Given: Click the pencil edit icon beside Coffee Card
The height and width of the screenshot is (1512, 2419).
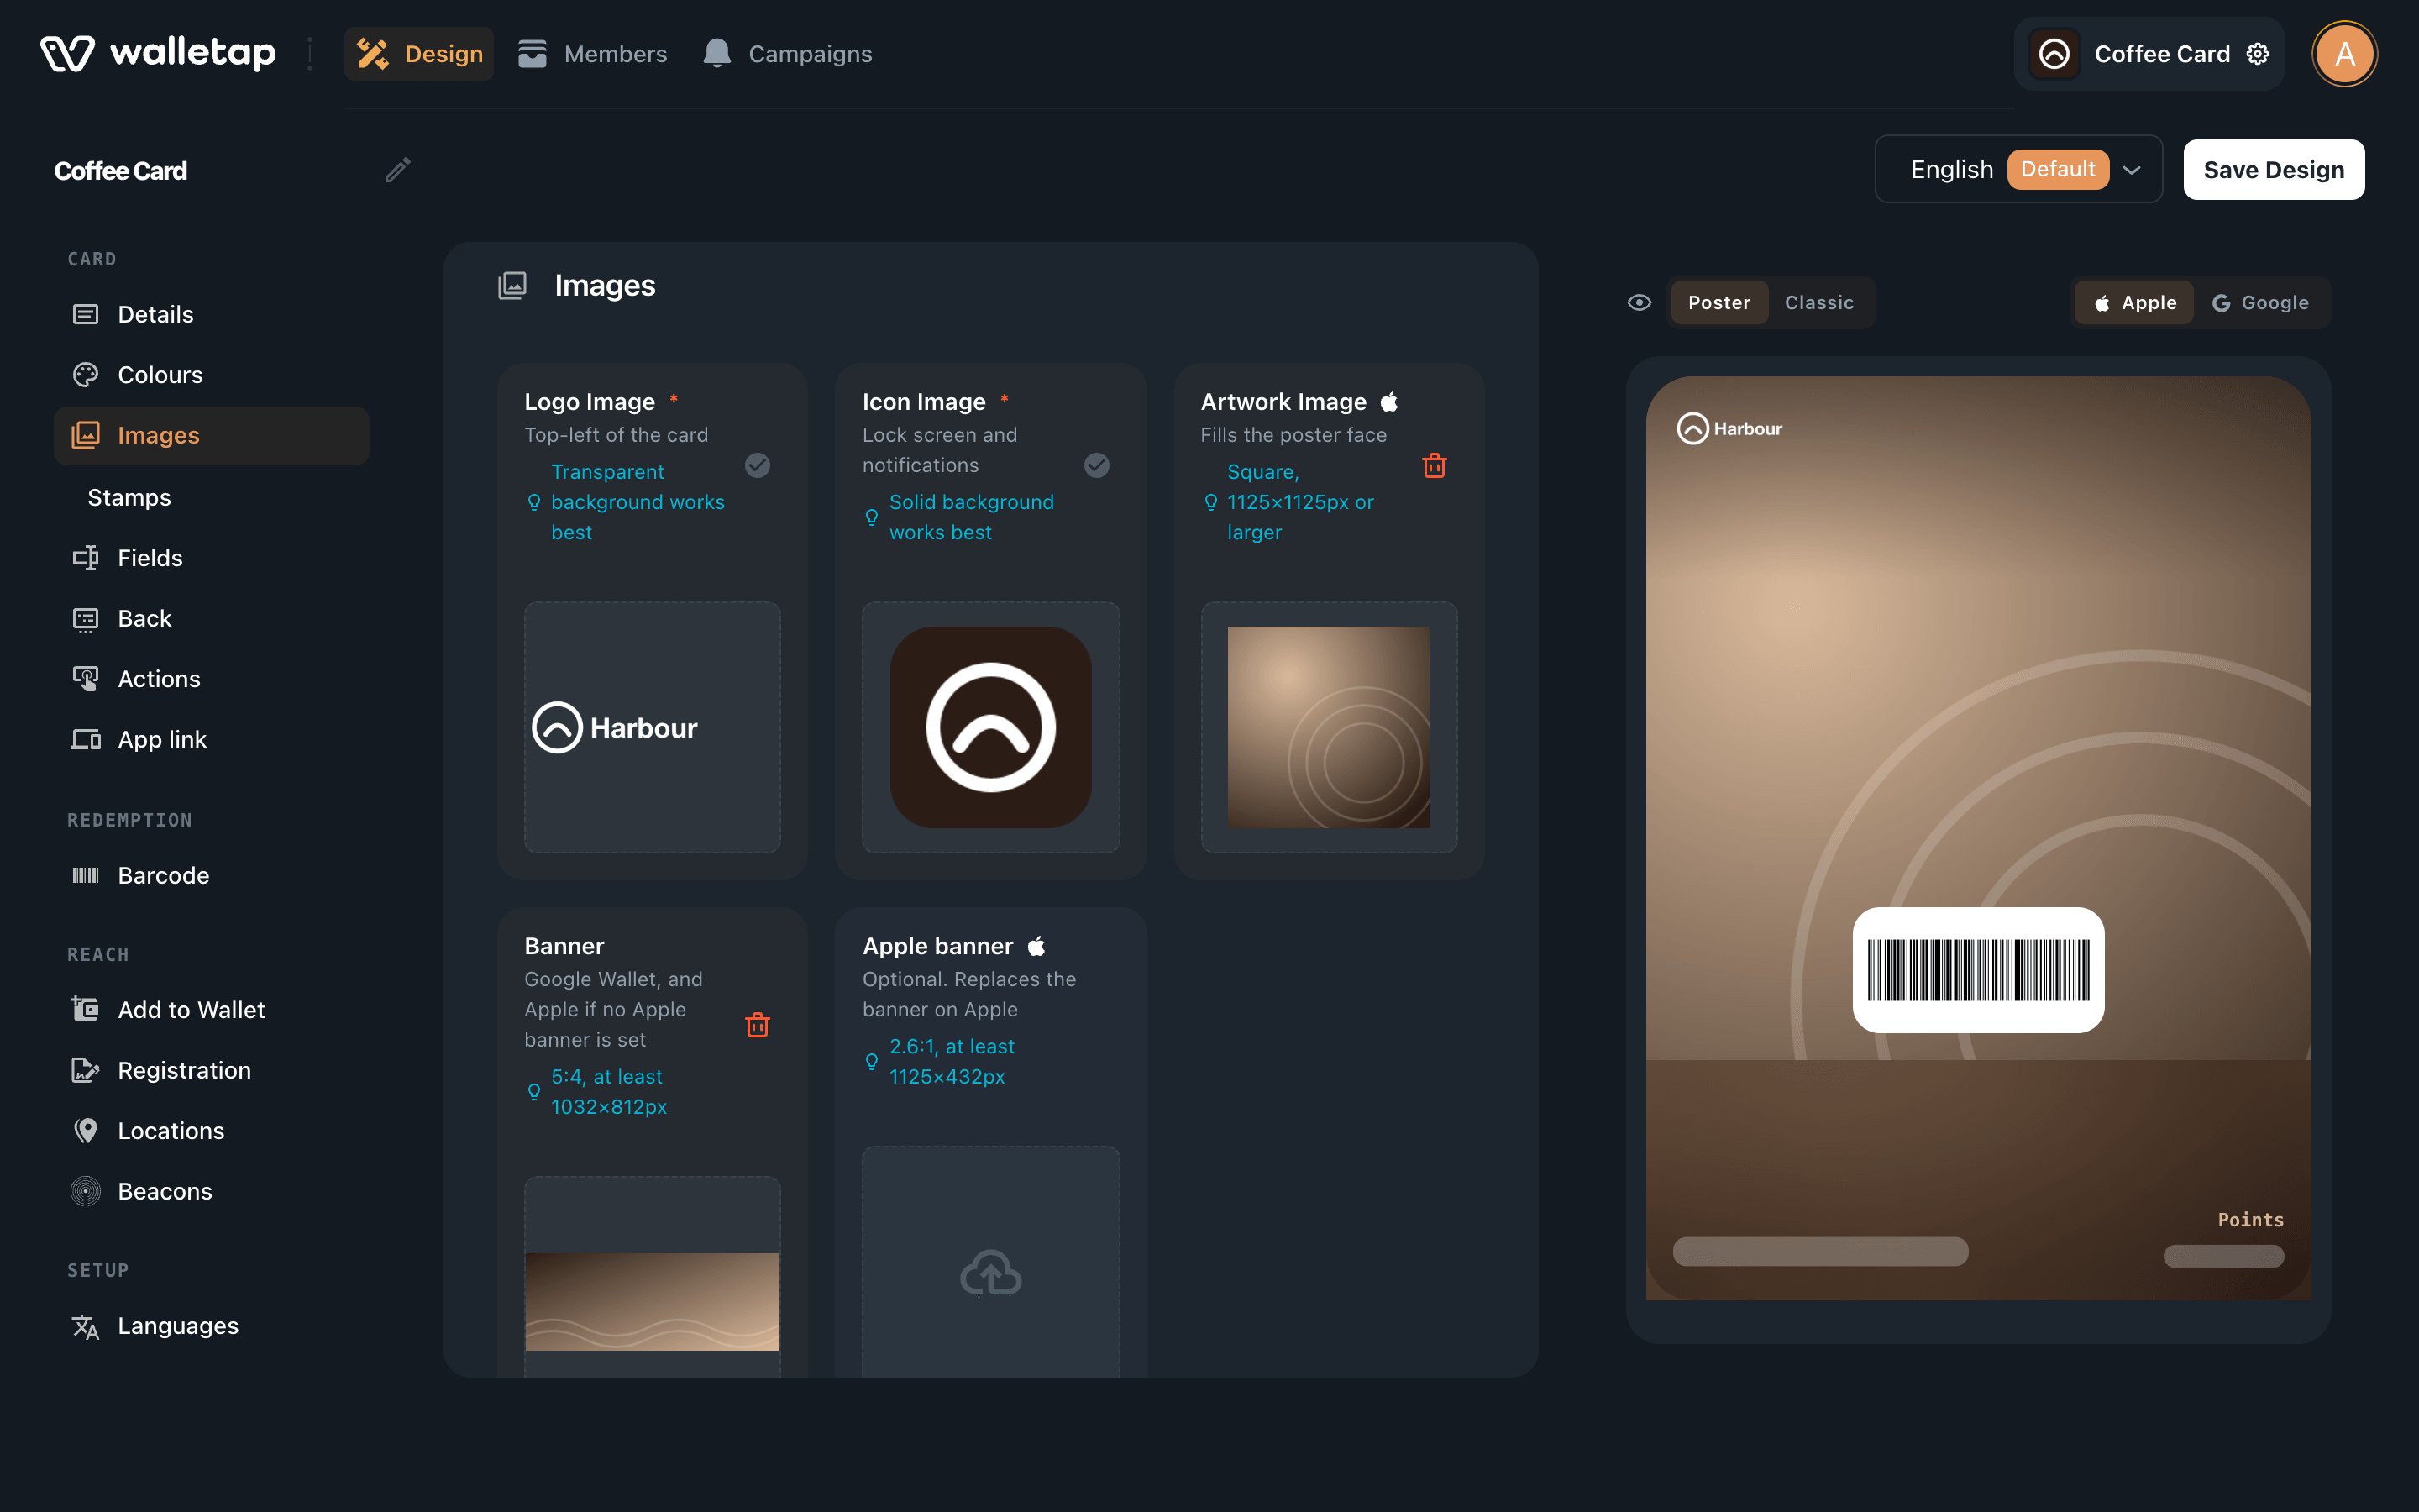Looking at the screenshot, I should (398, 170).
